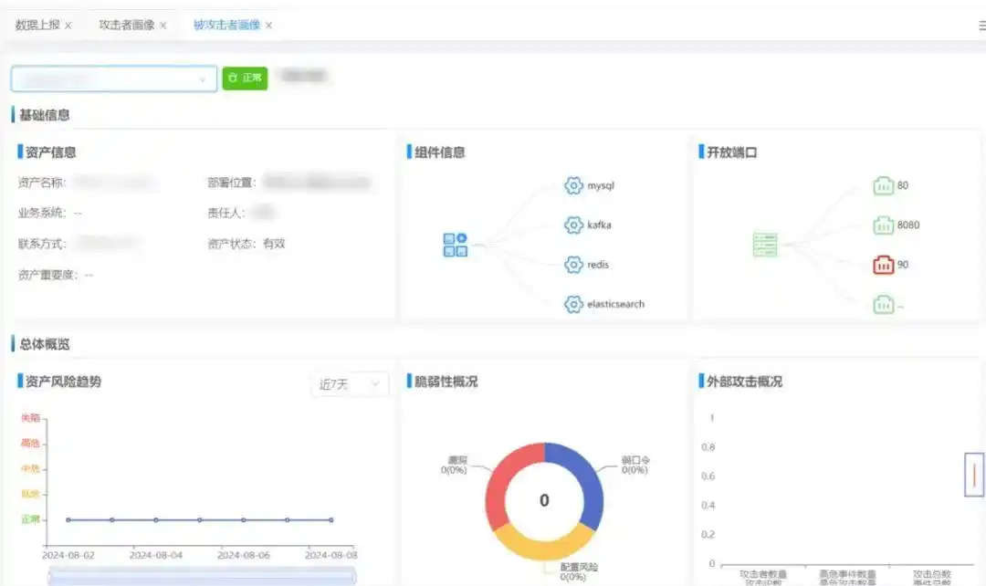
Task: Click the center of the 脆弱性概况 donut chart
Action: (544, 499)
